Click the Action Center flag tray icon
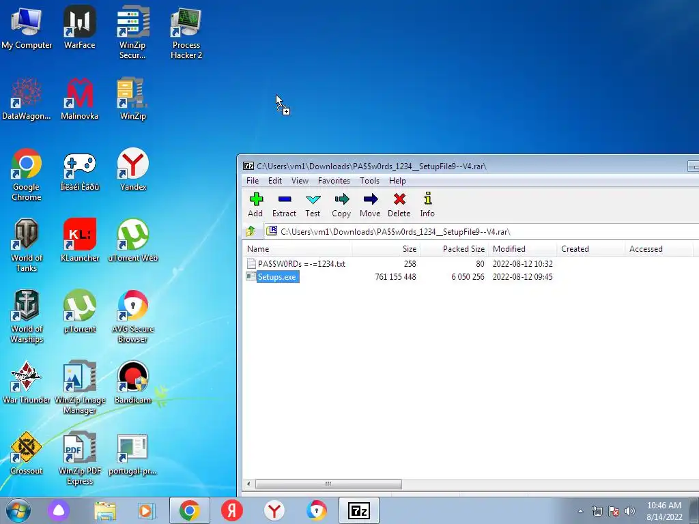Image resolution: width=699 pixels, height=524 pixels. point(614,511)
